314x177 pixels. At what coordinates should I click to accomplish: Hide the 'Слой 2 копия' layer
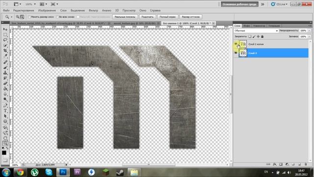coord(236,44)
